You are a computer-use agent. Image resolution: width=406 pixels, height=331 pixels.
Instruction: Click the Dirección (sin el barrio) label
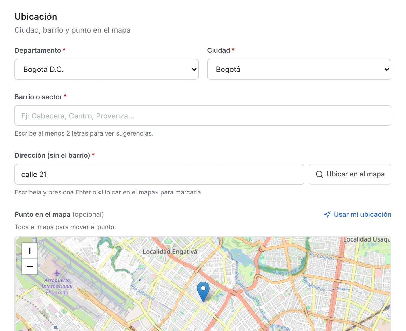coord(52,155)
